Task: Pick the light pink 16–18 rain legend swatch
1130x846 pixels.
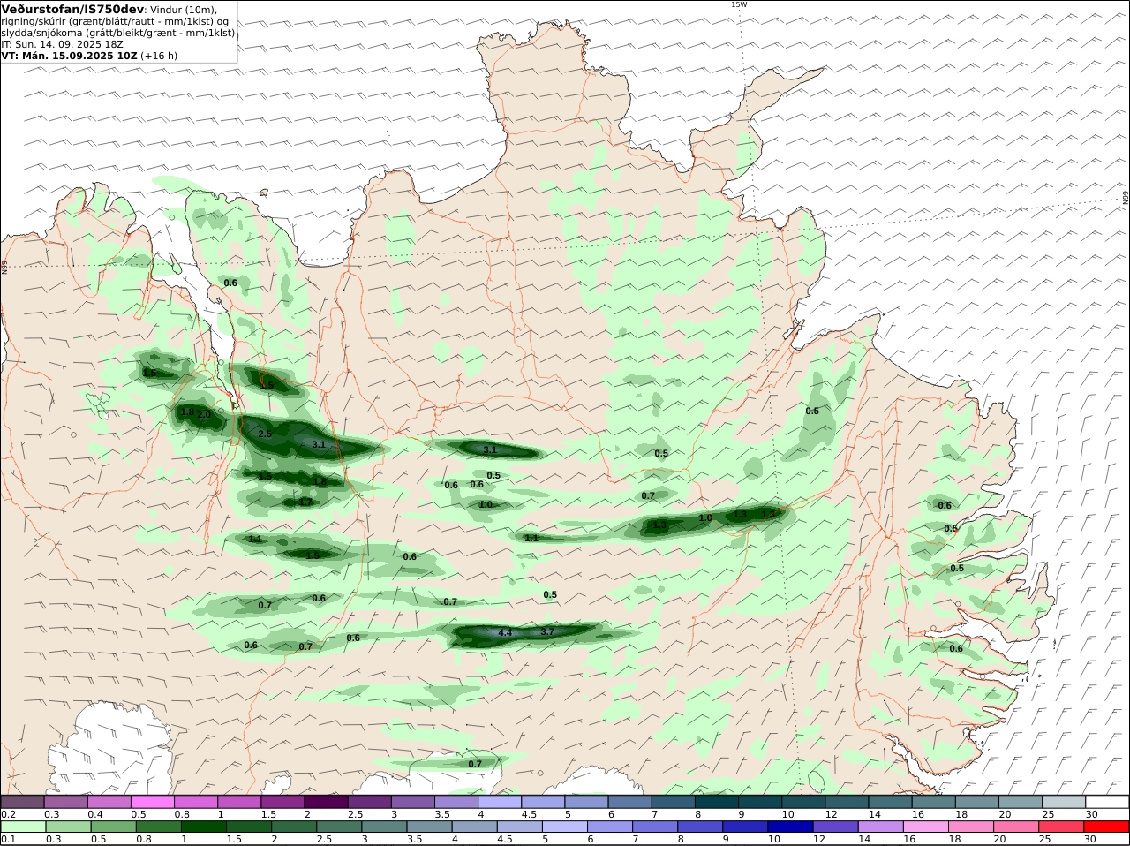Action: click(x=926, y=827)
